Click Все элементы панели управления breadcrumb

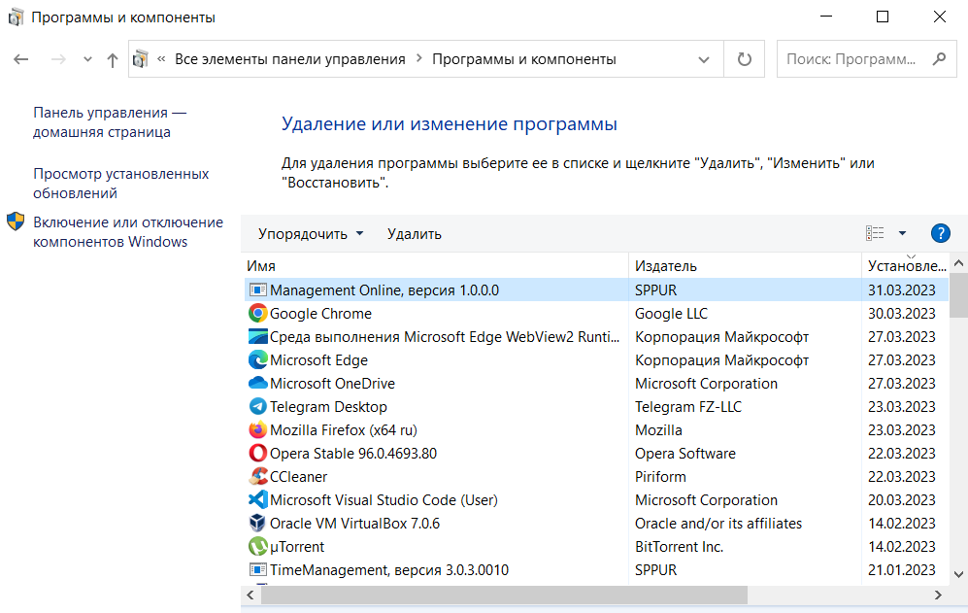click(290, 59)
